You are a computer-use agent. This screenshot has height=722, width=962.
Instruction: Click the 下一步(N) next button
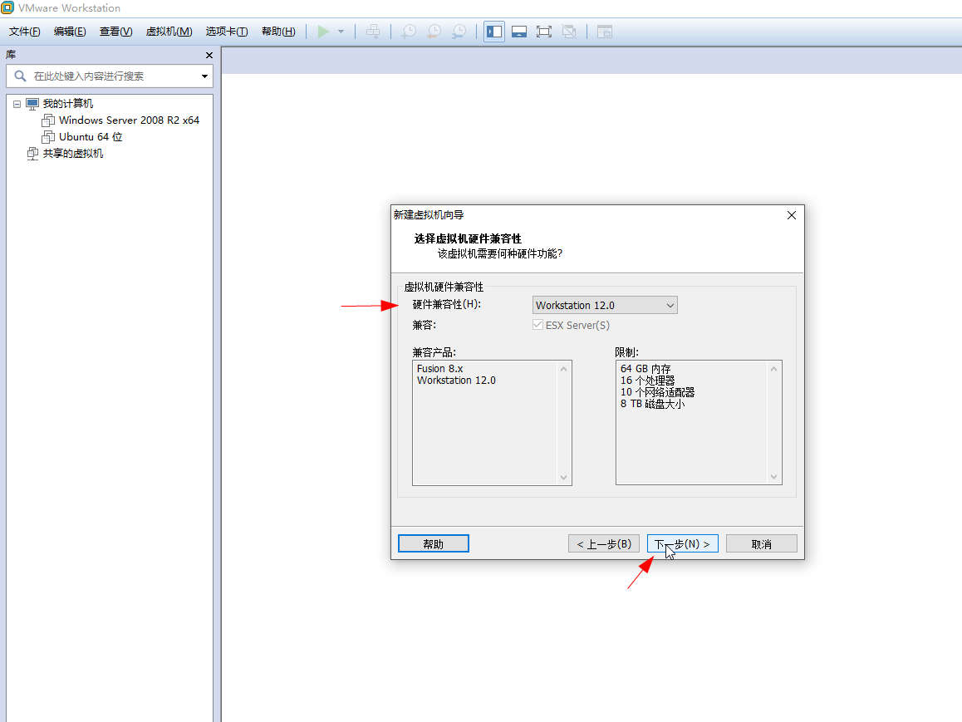pos(682,543)
